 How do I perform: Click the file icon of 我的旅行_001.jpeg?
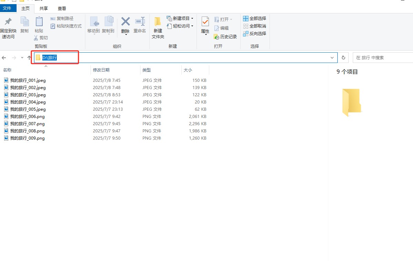pos(6,80)
